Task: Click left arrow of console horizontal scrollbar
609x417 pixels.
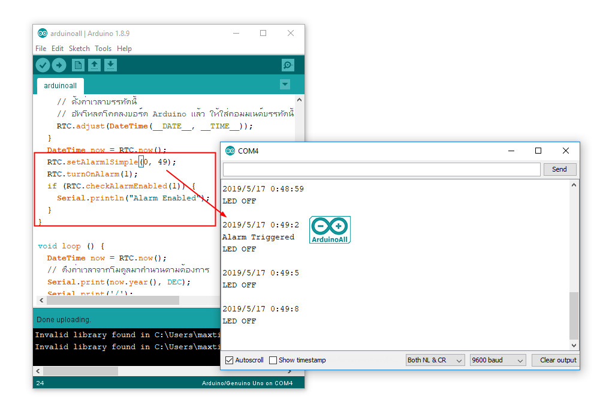Action: click(x=38, y=371)
